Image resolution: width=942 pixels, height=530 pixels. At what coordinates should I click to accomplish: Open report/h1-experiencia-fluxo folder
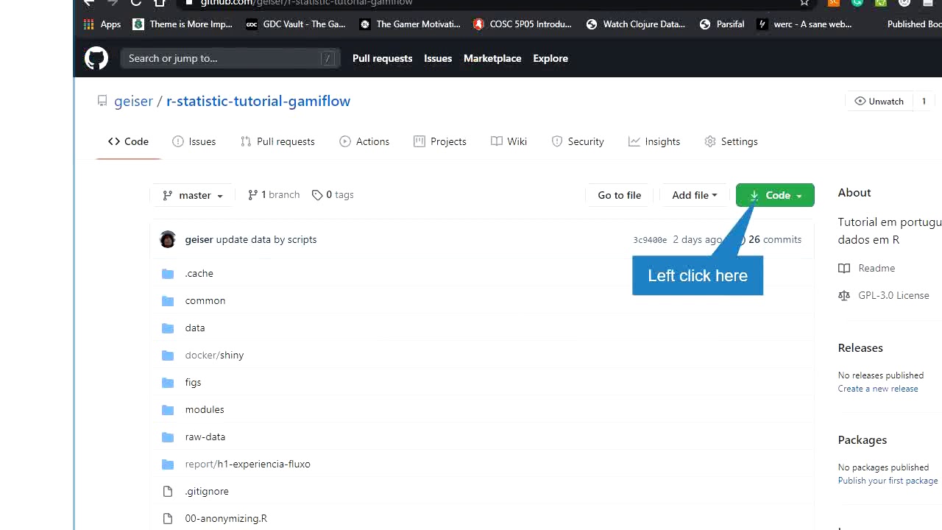coord(248,464)
